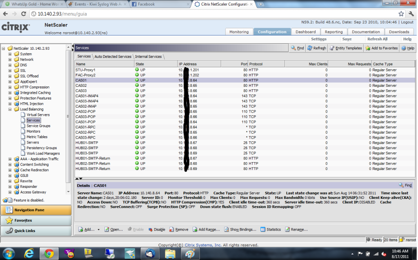Select Monitors in the tree

pos(33,131)
